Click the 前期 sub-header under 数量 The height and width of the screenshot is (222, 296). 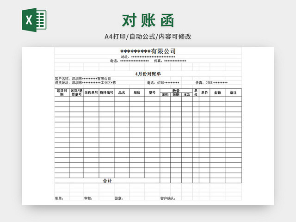pyautogui.click(x=176, y=94)
